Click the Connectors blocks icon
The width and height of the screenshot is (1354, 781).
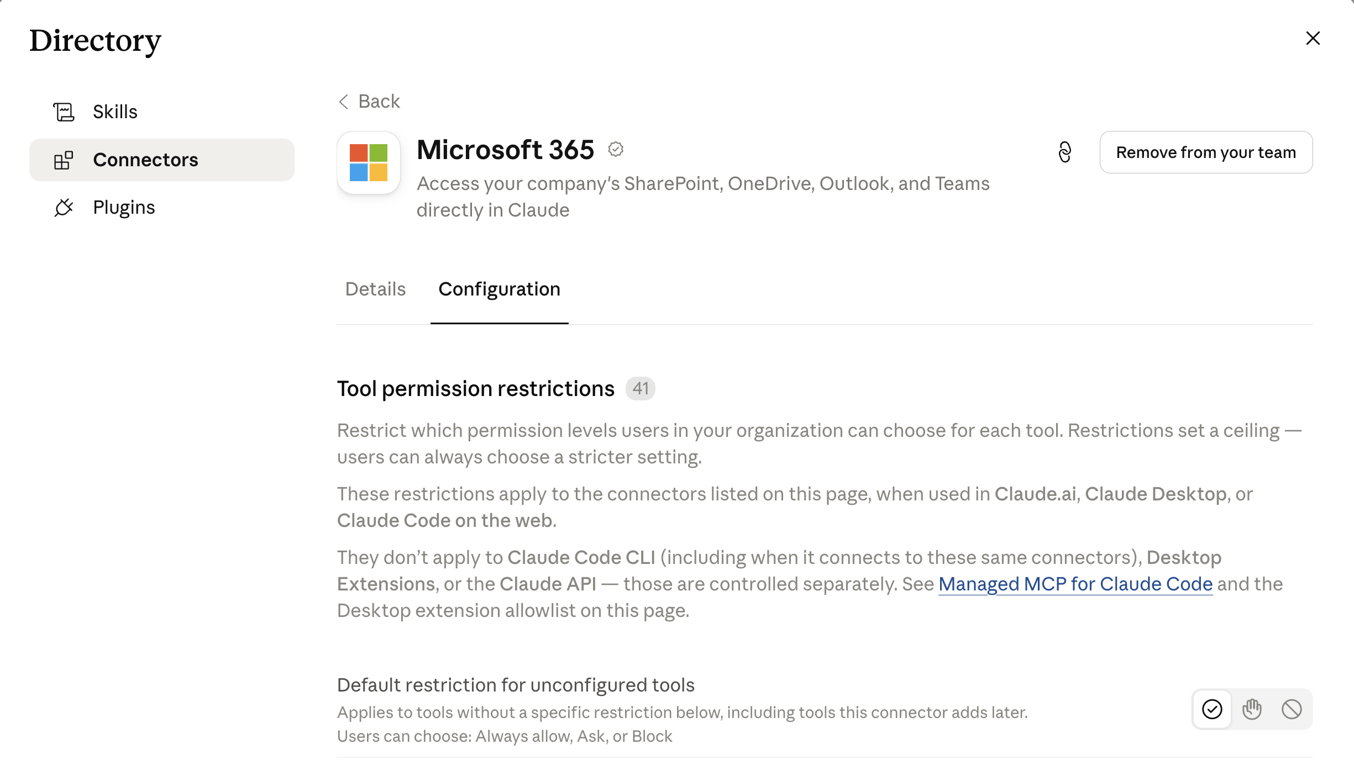(x=64, y=160)
